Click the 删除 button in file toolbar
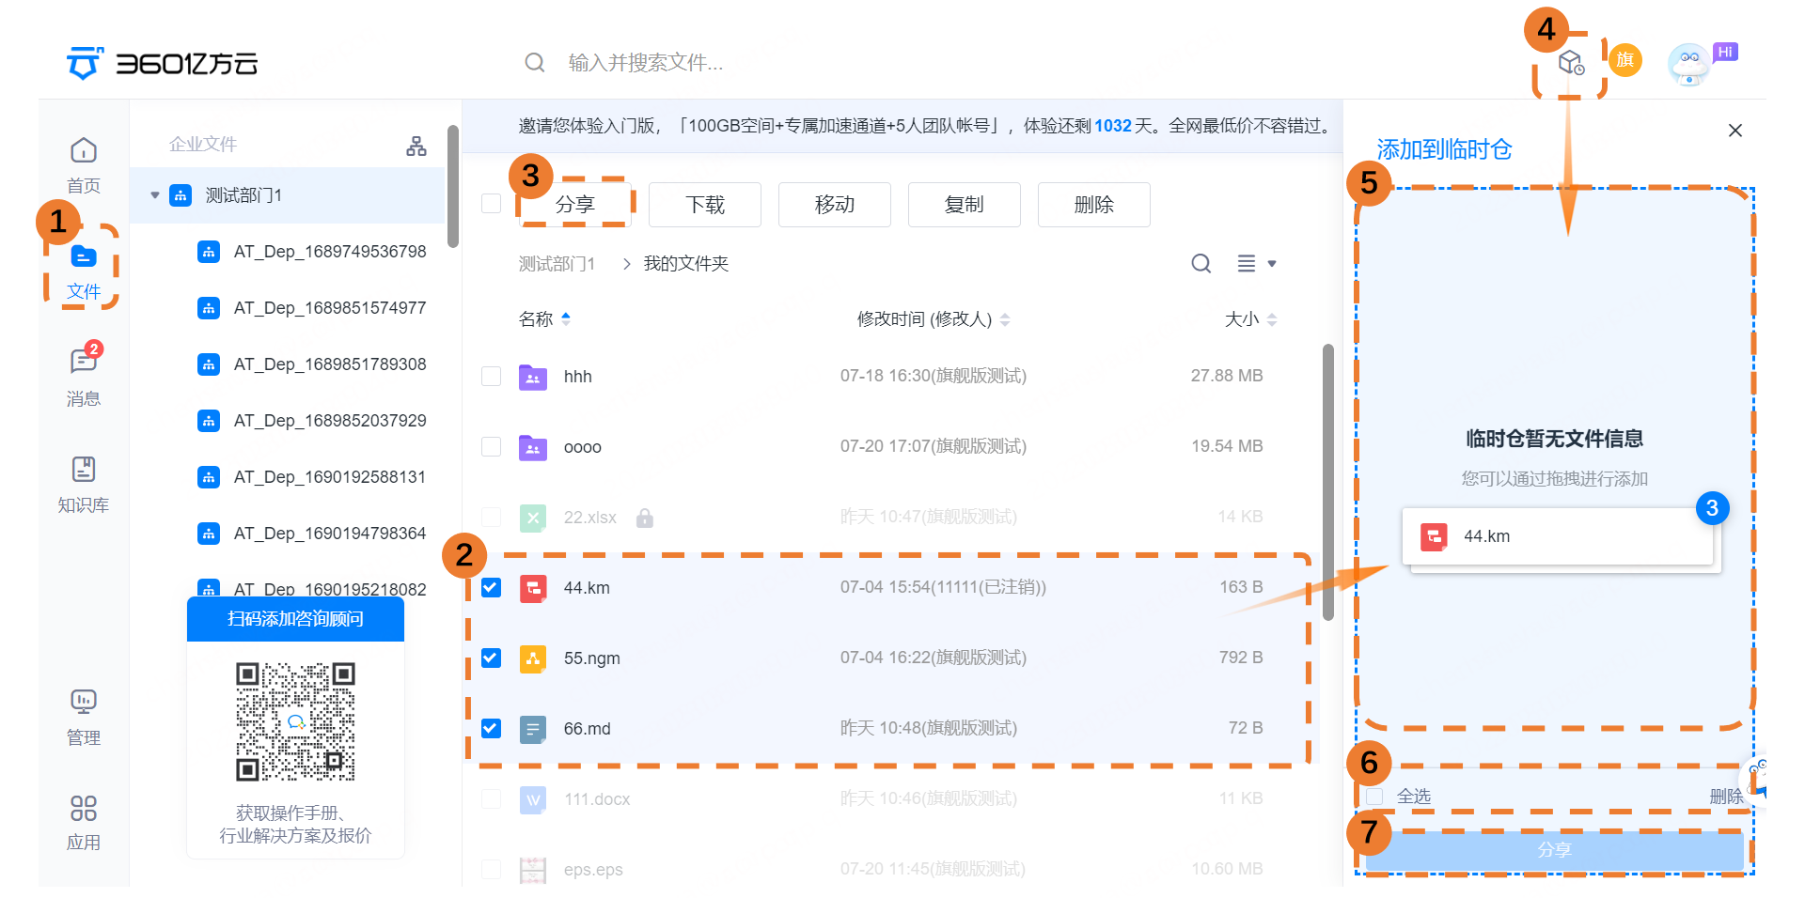Screen dimensions: 1805x898 (1094, 205)
